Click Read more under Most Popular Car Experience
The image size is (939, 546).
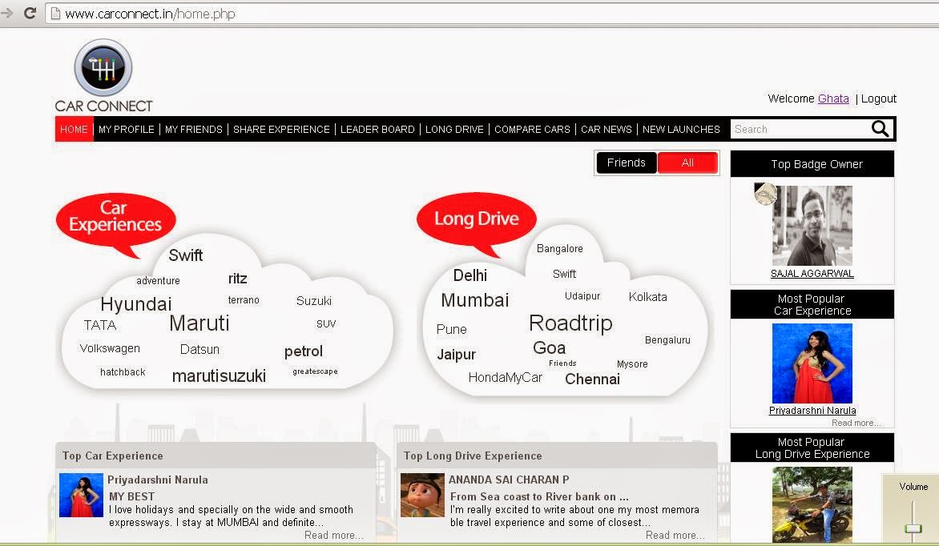click(856, 423)
